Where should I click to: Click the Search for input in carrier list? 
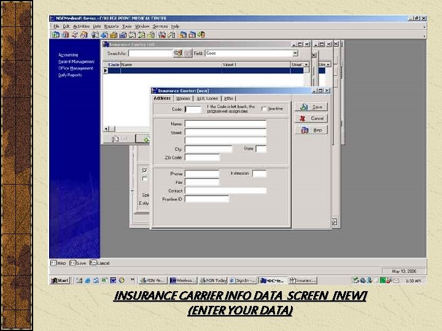(x=150, y=53)
